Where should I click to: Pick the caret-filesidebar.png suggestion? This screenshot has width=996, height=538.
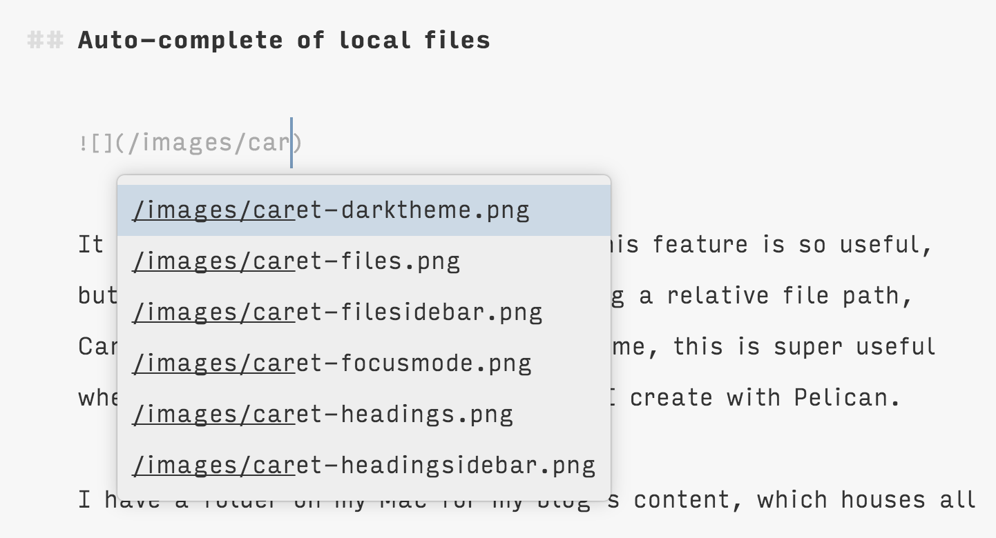(338, 312)
